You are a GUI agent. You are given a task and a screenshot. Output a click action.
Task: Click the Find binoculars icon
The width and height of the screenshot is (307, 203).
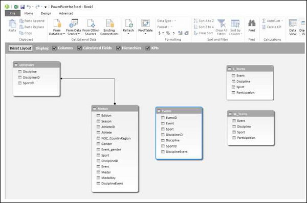(252, 23)
